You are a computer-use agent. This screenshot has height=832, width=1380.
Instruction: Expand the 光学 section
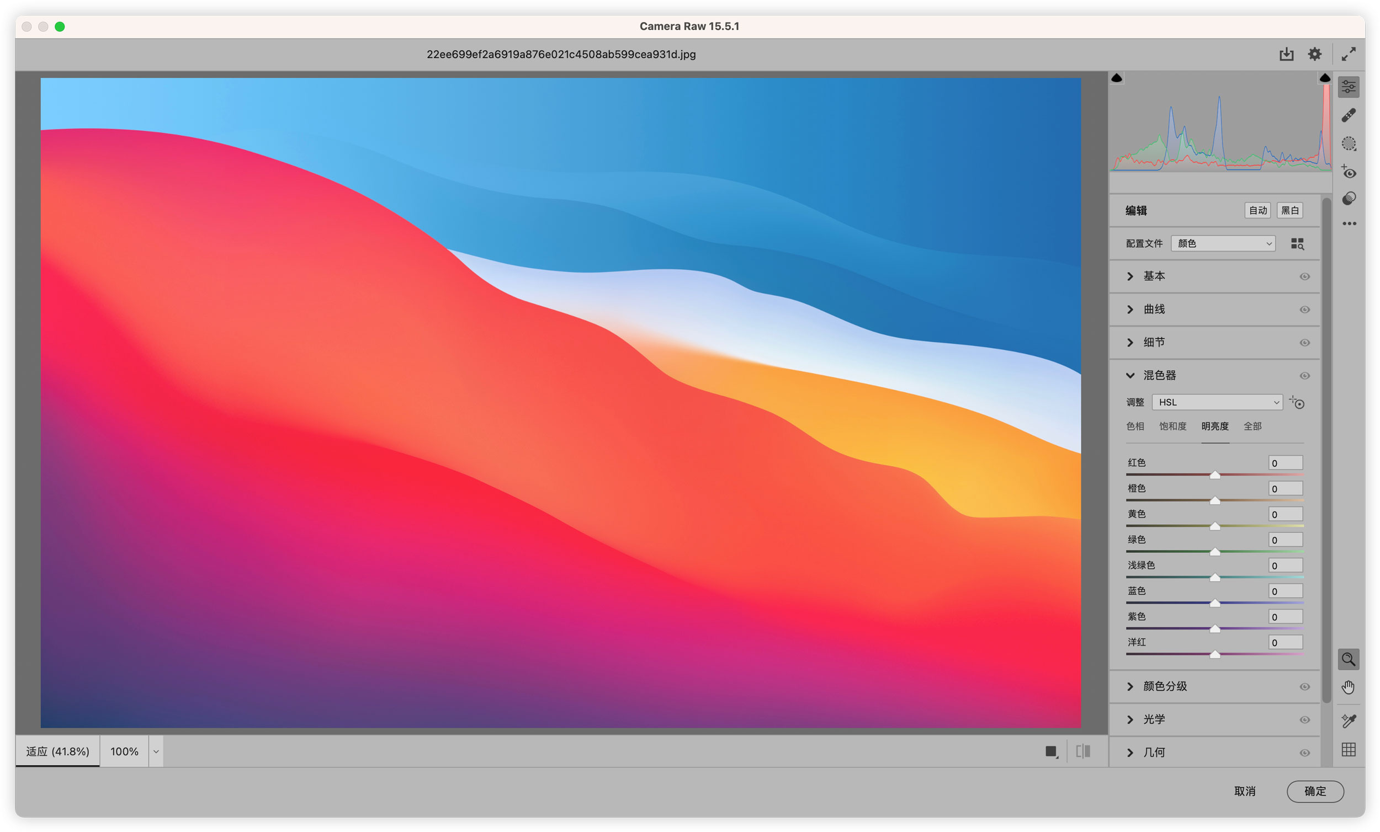tap(1130, 719)
